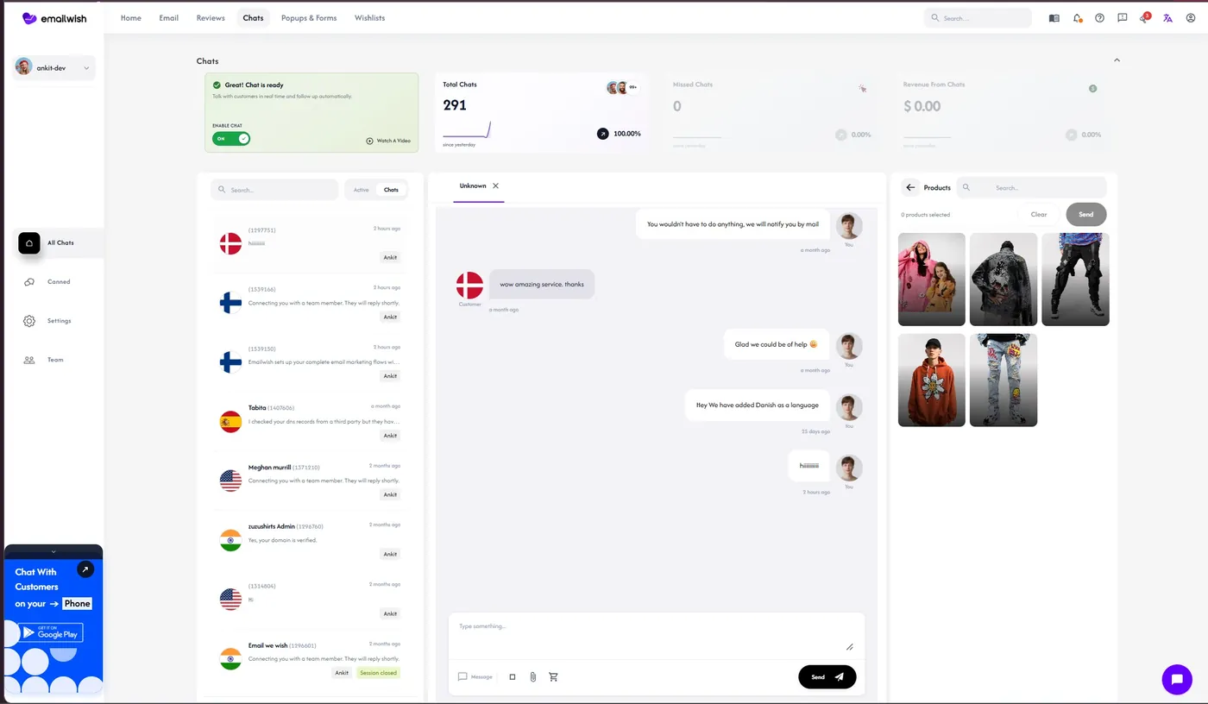Screen dimensions: 1208x704
Task: Open products with the shopping cart icon
Action: 553,676
